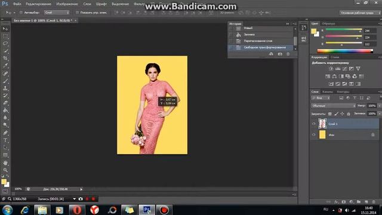Switch to the Образцы tab
The image size is (382, 215).
(x=329, y=24)
